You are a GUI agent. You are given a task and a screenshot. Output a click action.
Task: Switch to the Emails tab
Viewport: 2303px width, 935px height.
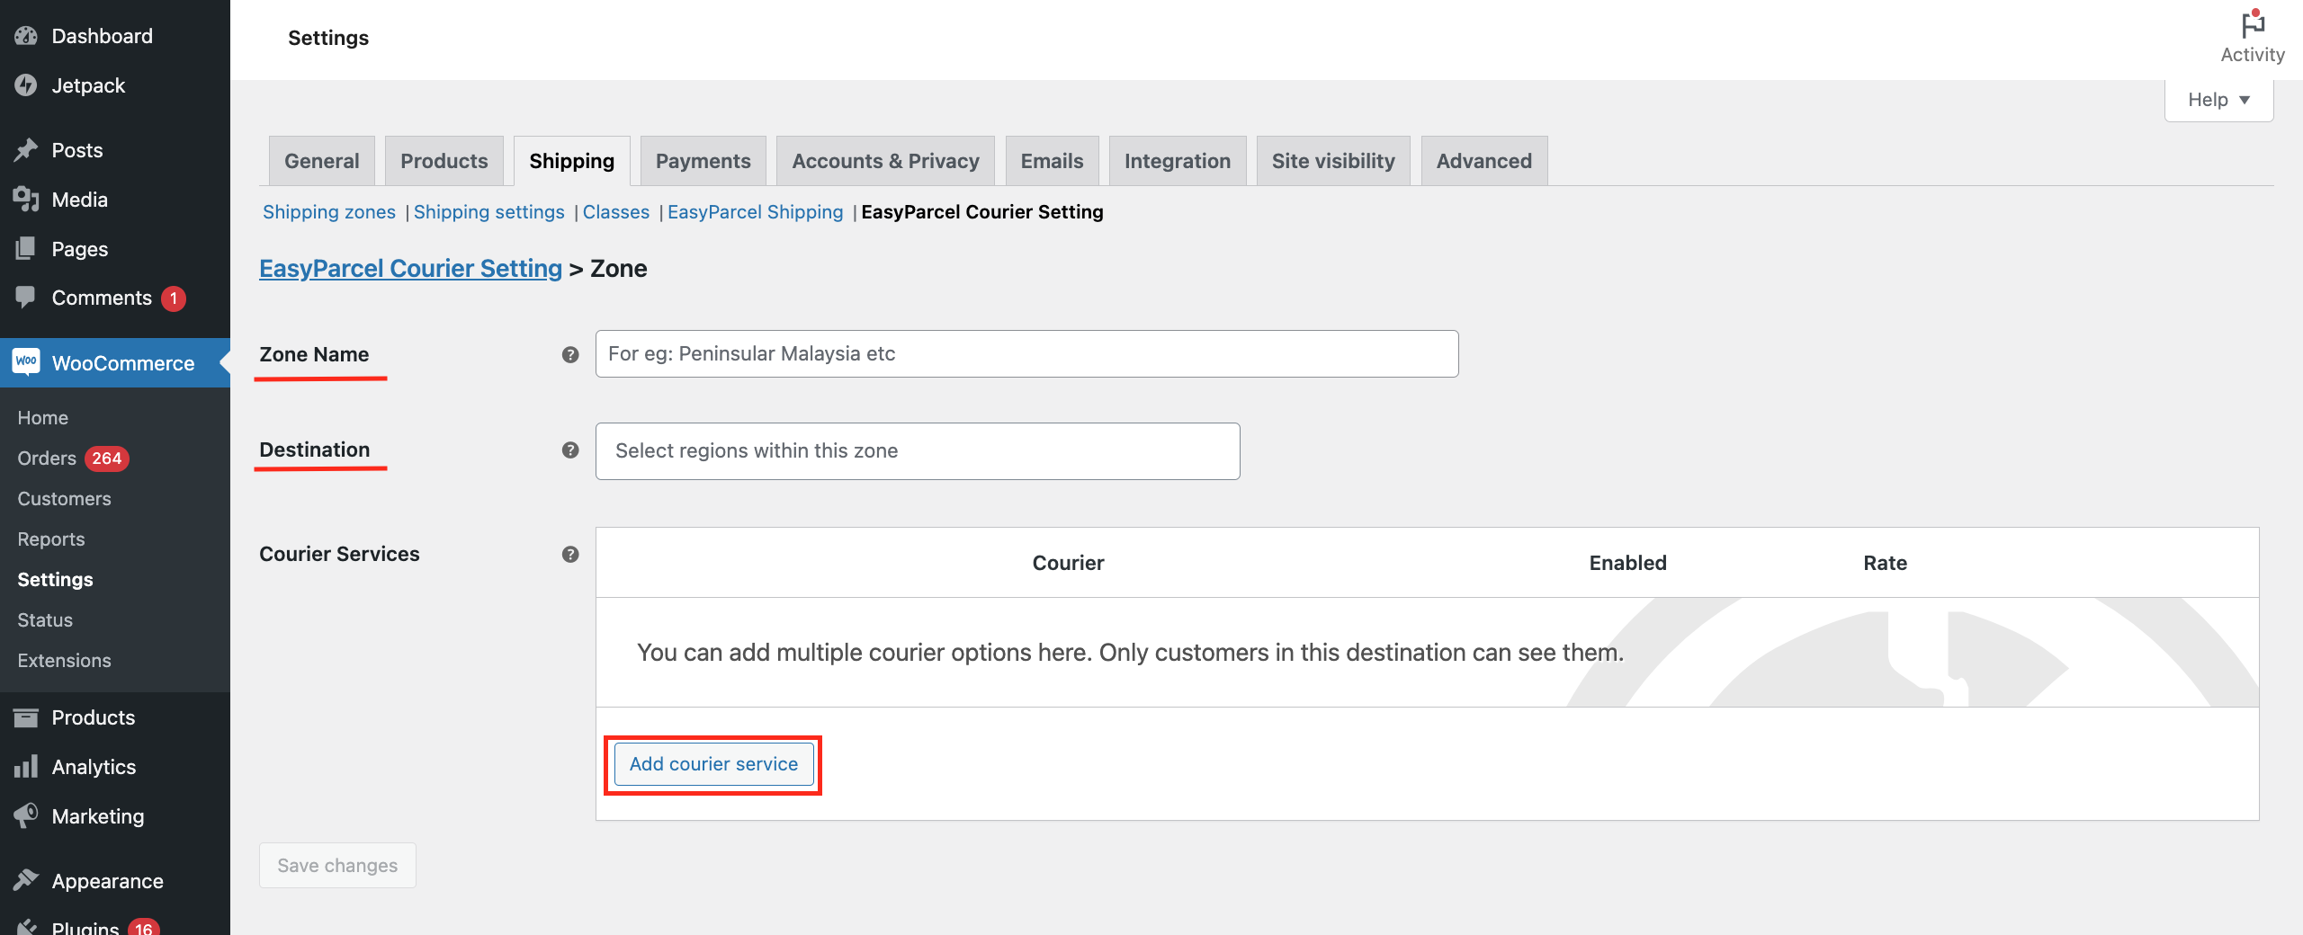1052,161
